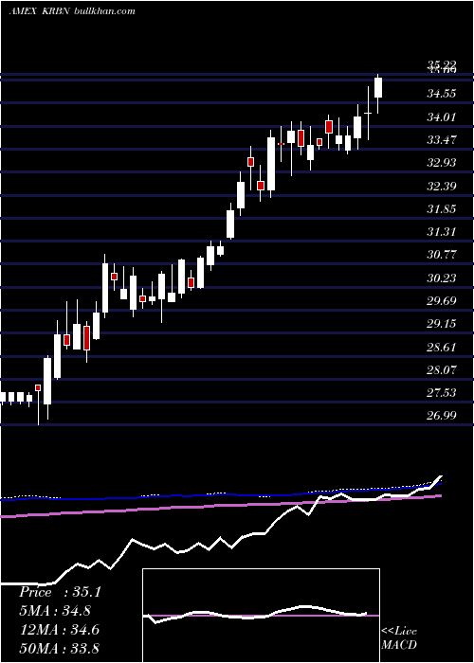The height and width of the screenshot is (663, 474).
Task: Click the 34.01 price axis label
Action: pos(442,116)
